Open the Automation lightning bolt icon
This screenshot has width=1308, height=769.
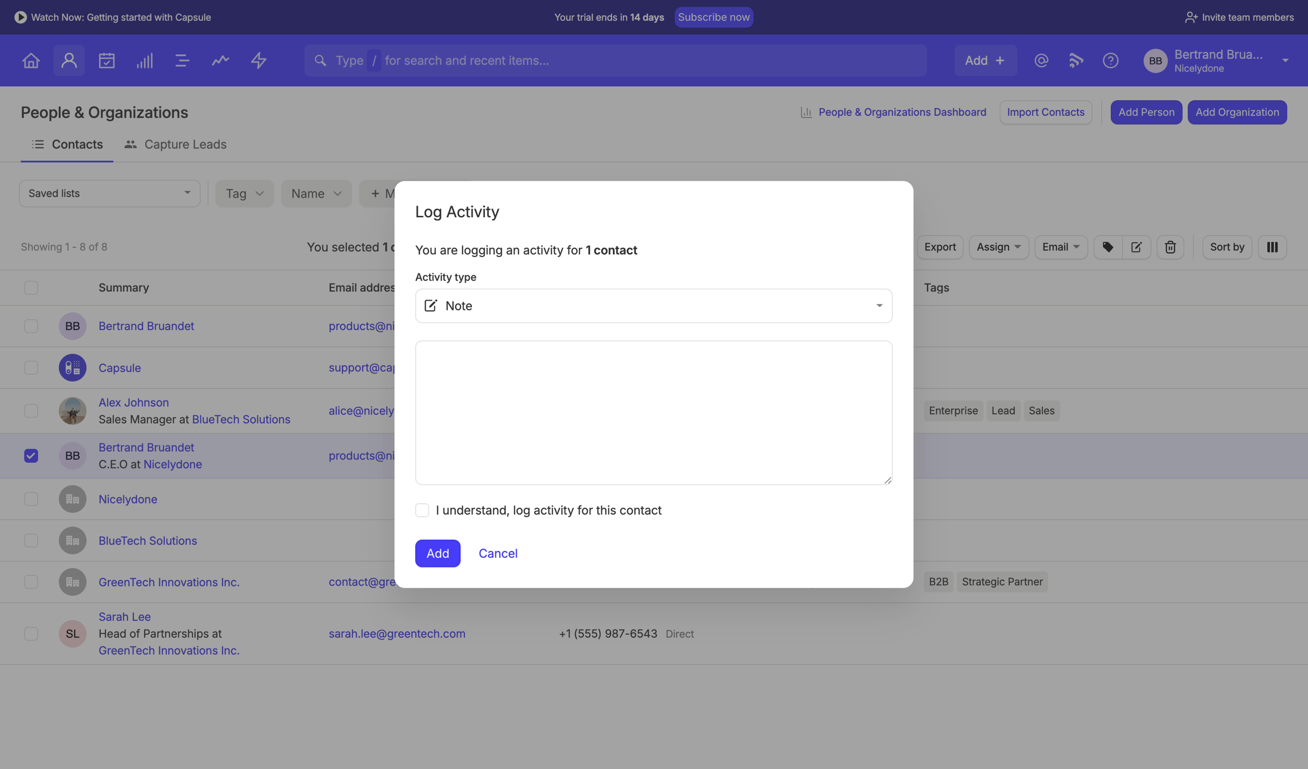258,60
